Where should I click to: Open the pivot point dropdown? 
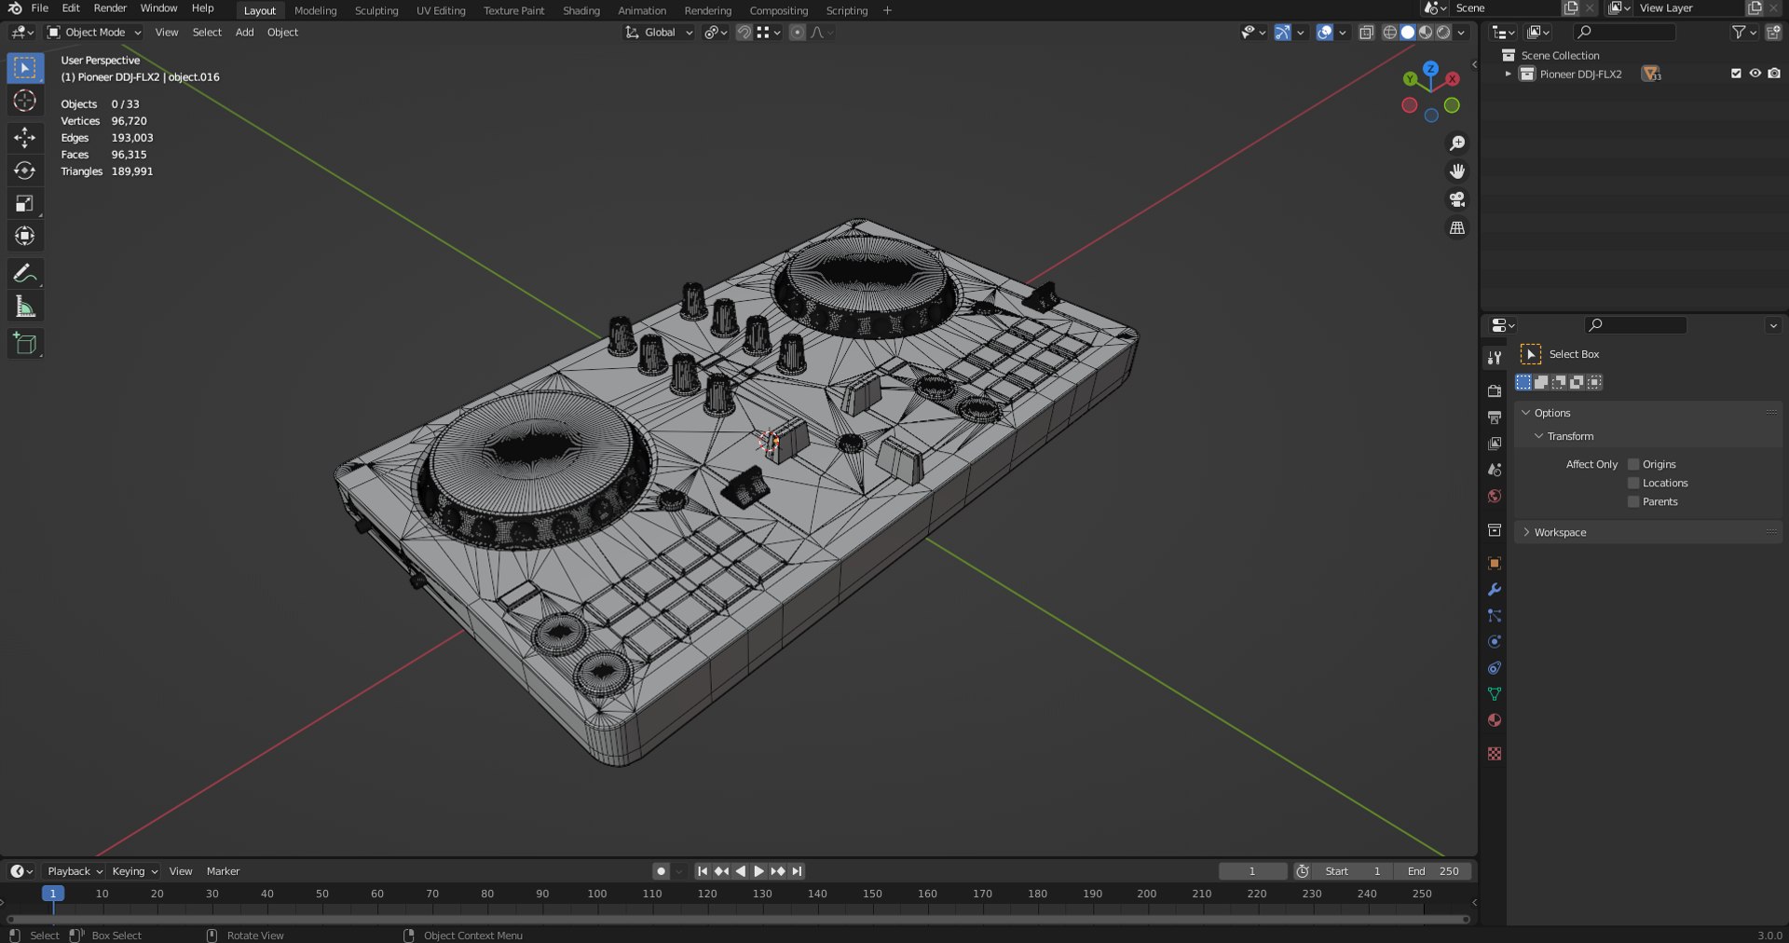click(716, 33)
